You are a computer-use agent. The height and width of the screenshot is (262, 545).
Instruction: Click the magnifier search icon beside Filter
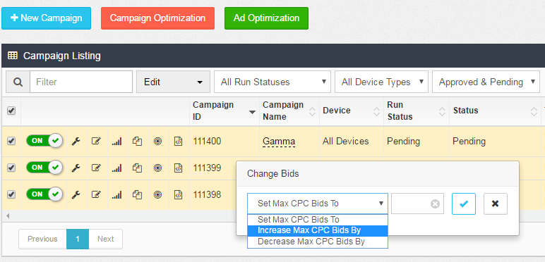(18, 82)
